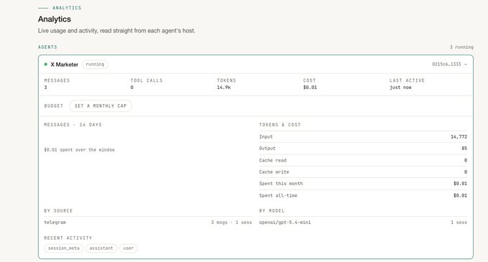Click the Spent all-time row label

[278, 195]
